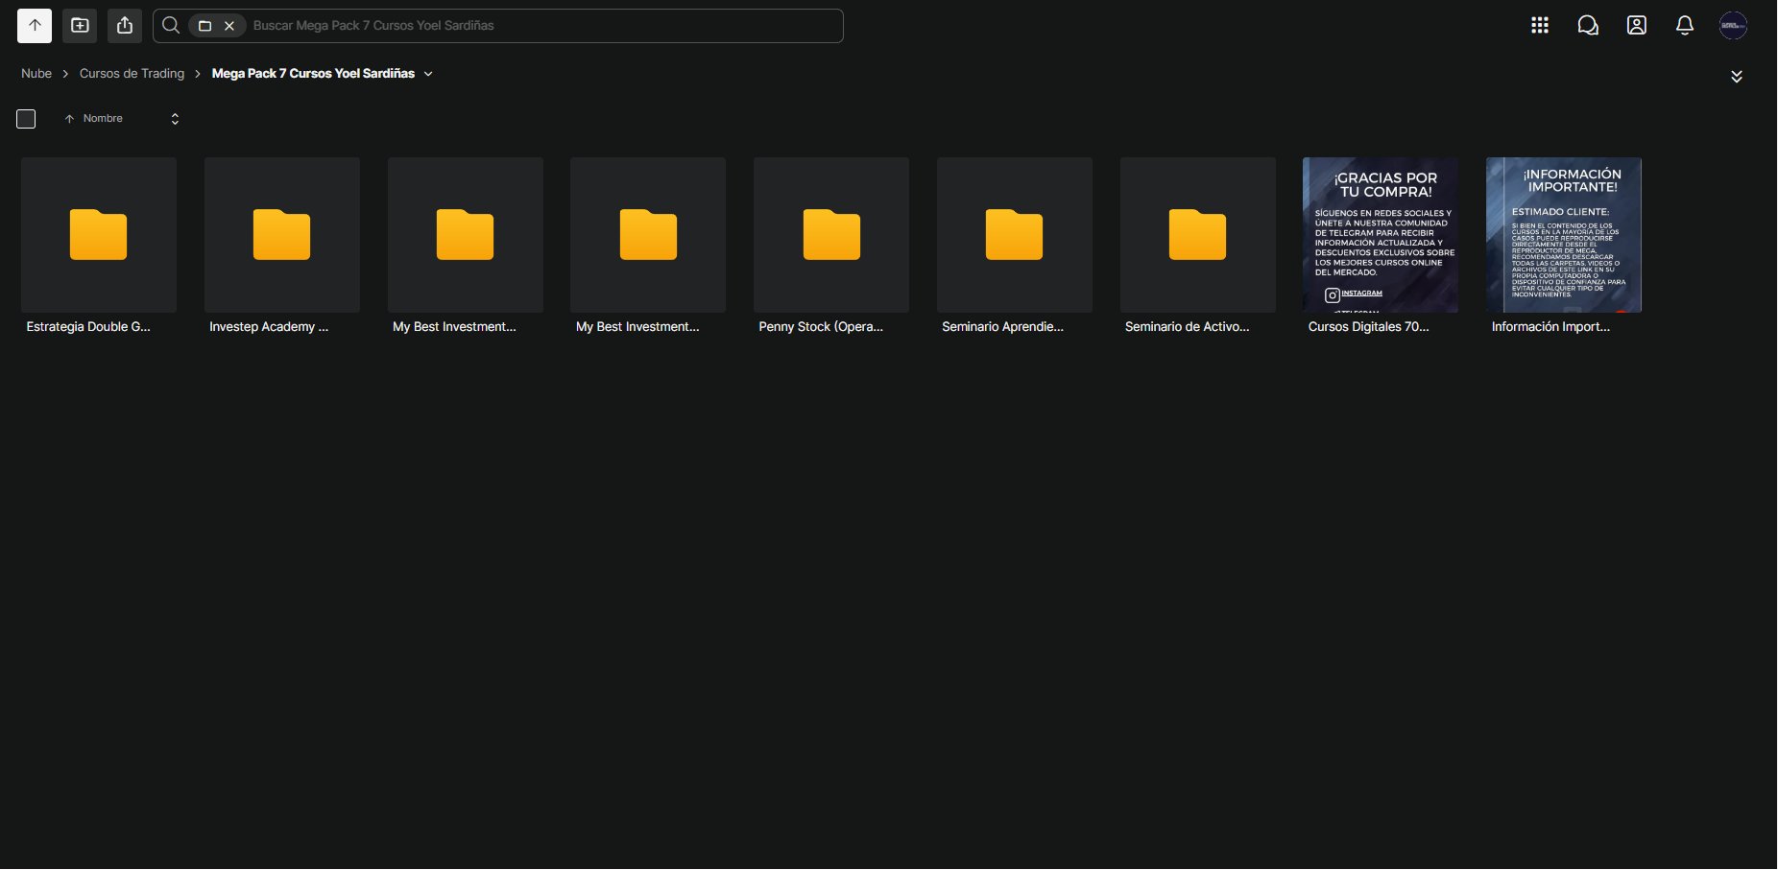The height and width of the screenshot is (870, 1778).
Task: Tick the select all checkbox
Action: pos(26,119)
